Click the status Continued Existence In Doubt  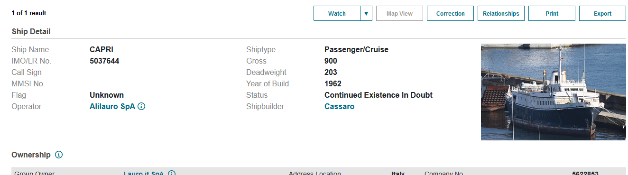click(x=379, y=95)
